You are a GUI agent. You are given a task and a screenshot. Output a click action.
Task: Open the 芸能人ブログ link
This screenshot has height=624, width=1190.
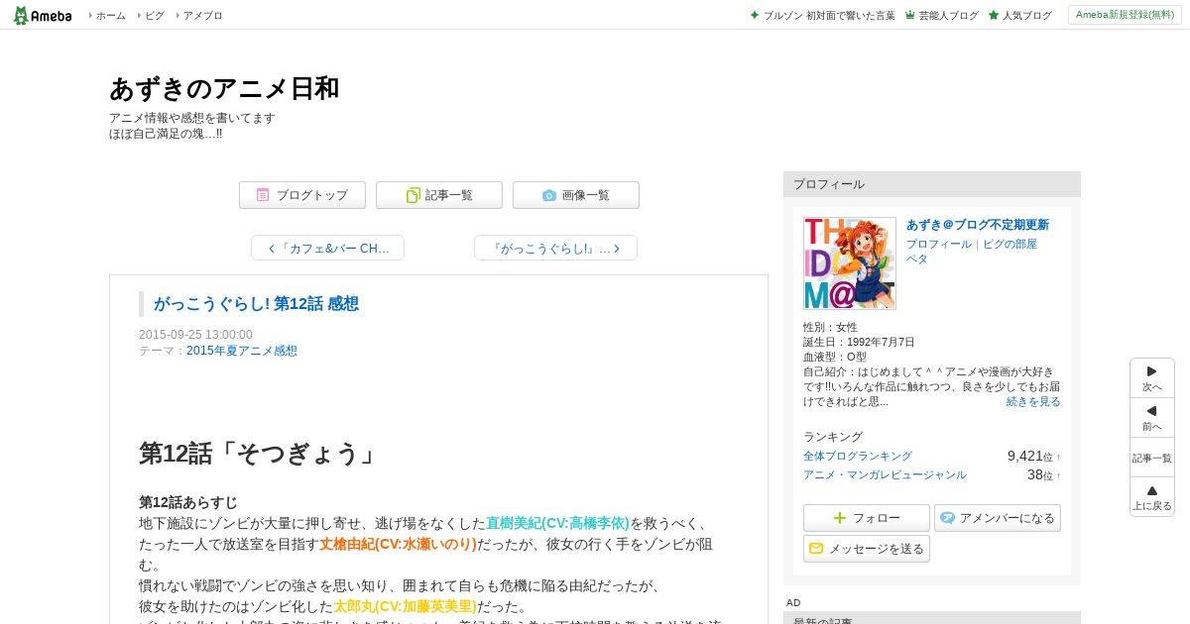949,16
